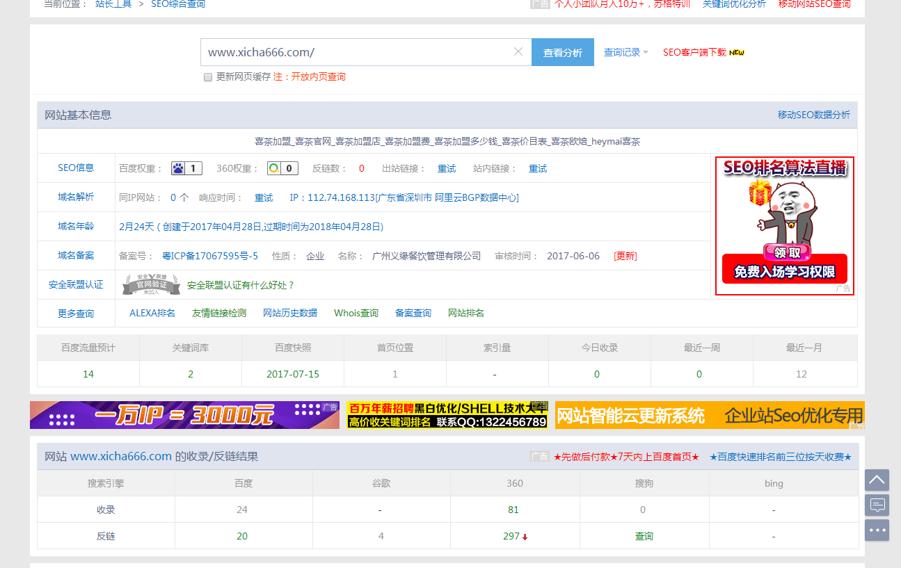Viewport: 901px width, 568px height.
Task: Expand the 查询记录 dropdown
Action: tap(625, 52)
